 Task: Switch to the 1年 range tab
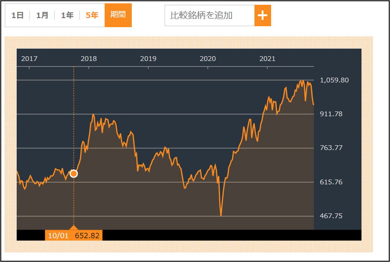click(67, 15)
